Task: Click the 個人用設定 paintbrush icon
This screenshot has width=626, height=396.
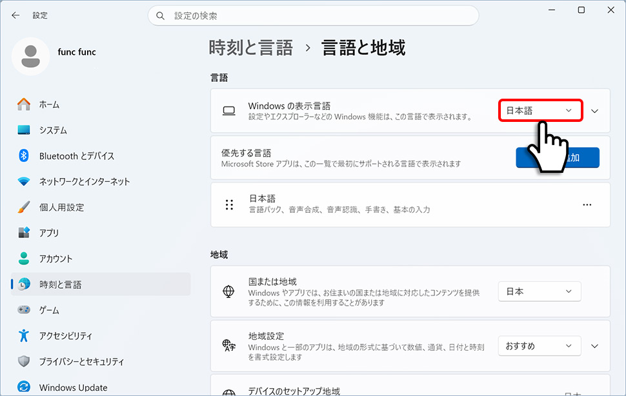Action: pos(24,207)
